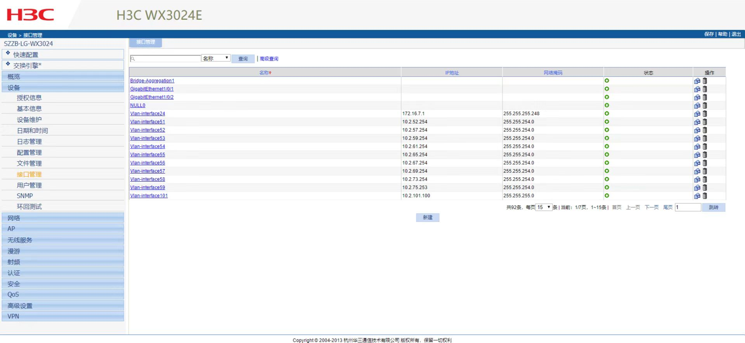The height and width of the screenshot is (343, 745).
Task: Click the 跳转 page jump button
Action: (x=714, y=208)
